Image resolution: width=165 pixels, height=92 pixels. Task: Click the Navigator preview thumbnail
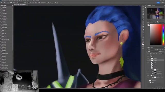(156, 13)
